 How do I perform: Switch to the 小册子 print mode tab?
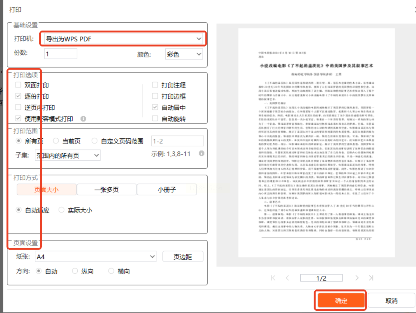(x=167, y=190)
